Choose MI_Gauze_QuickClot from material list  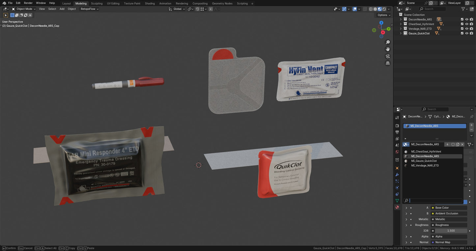tap(425, 161)
